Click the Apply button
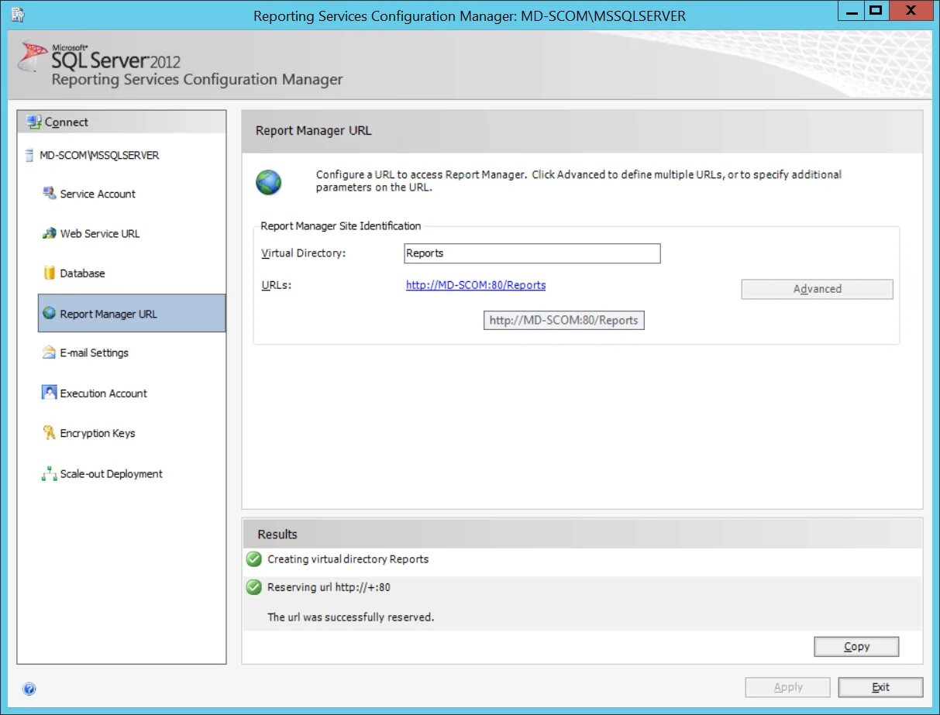 (x=787, y=687)
